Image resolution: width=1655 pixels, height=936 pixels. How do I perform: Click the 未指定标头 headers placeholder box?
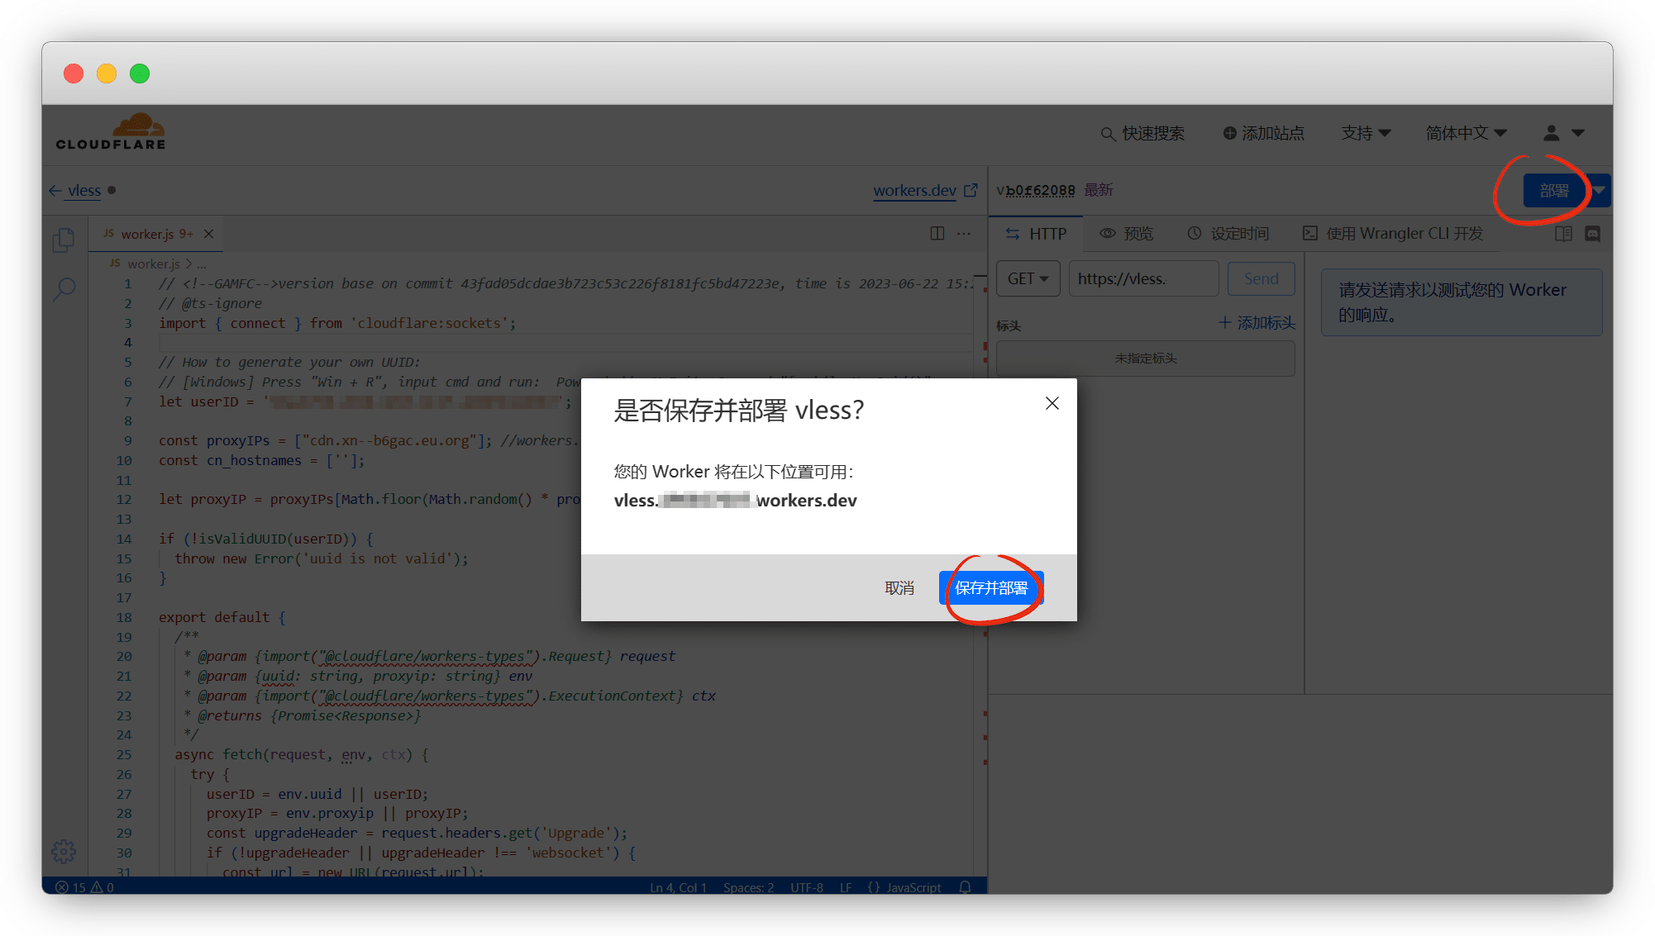pyautogui.click(x=1145, y=358)
